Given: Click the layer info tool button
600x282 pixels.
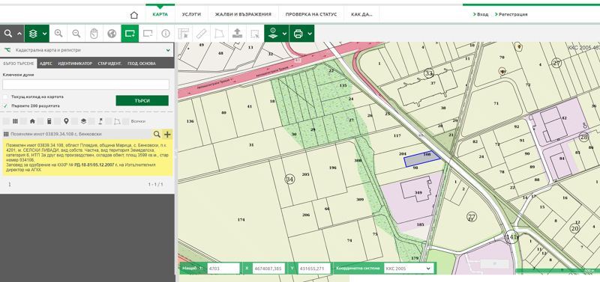Looking at the screenshot, I should pos(273,34).
